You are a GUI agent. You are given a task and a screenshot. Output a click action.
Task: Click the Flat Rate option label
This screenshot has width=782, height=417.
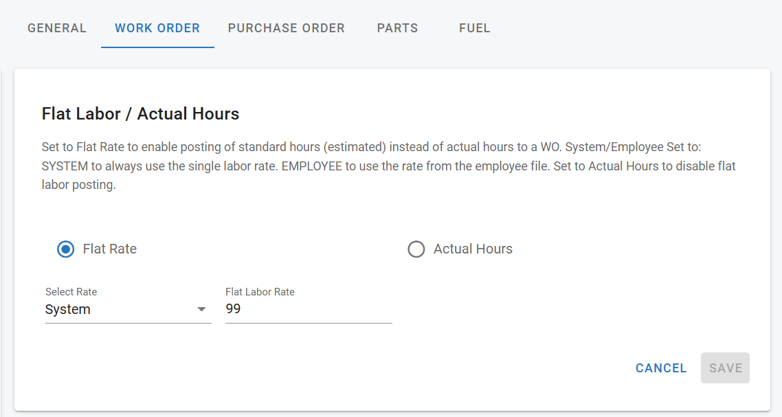[x=110, y=249]
